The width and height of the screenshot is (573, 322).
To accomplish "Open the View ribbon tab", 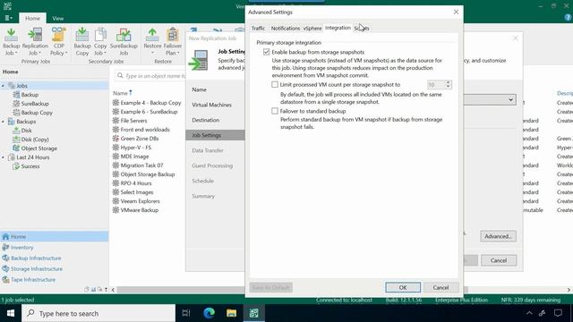I will point(57,18).
